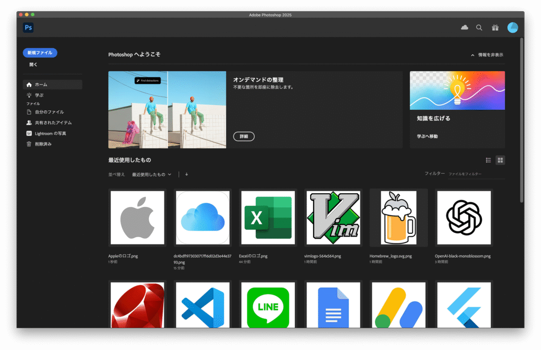Click the 知識を広げる card image
541x350 pixels.
[x=458, y=90]
